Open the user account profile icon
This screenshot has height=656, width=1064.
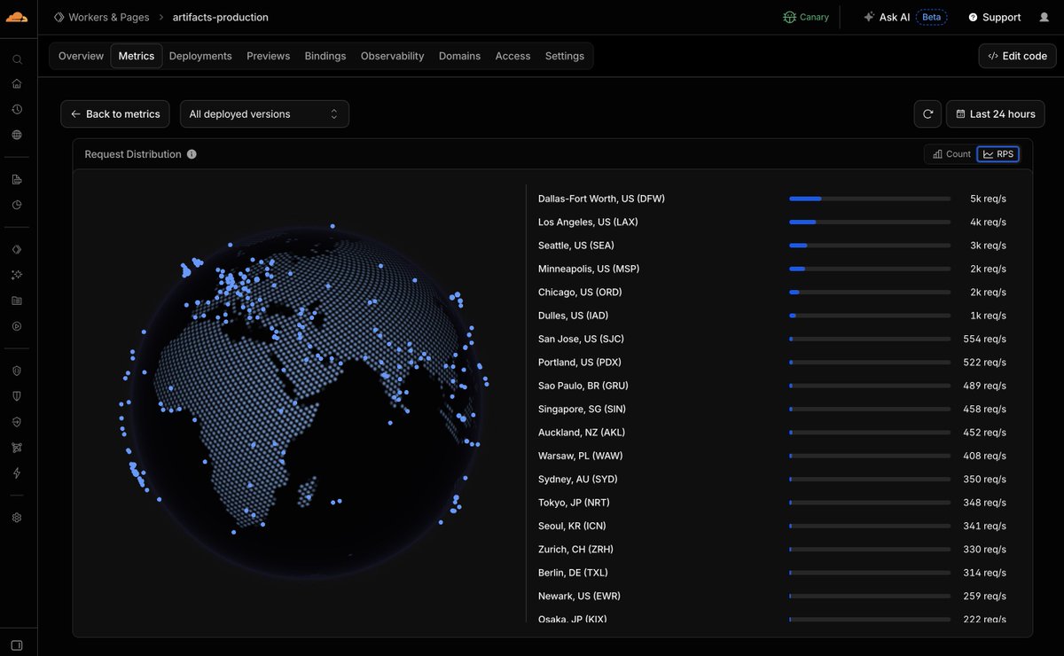coord(1044,17)
